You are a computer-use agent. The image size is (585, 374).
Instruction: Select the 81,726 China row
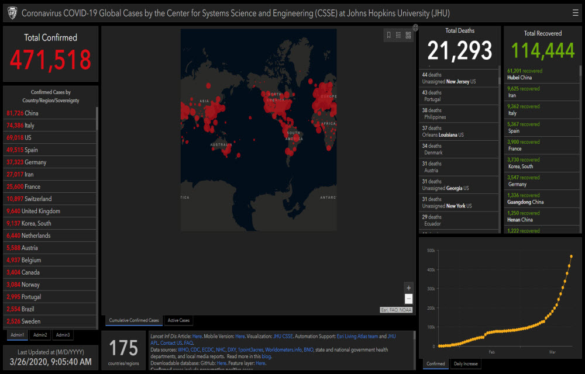tap(50, 113)
